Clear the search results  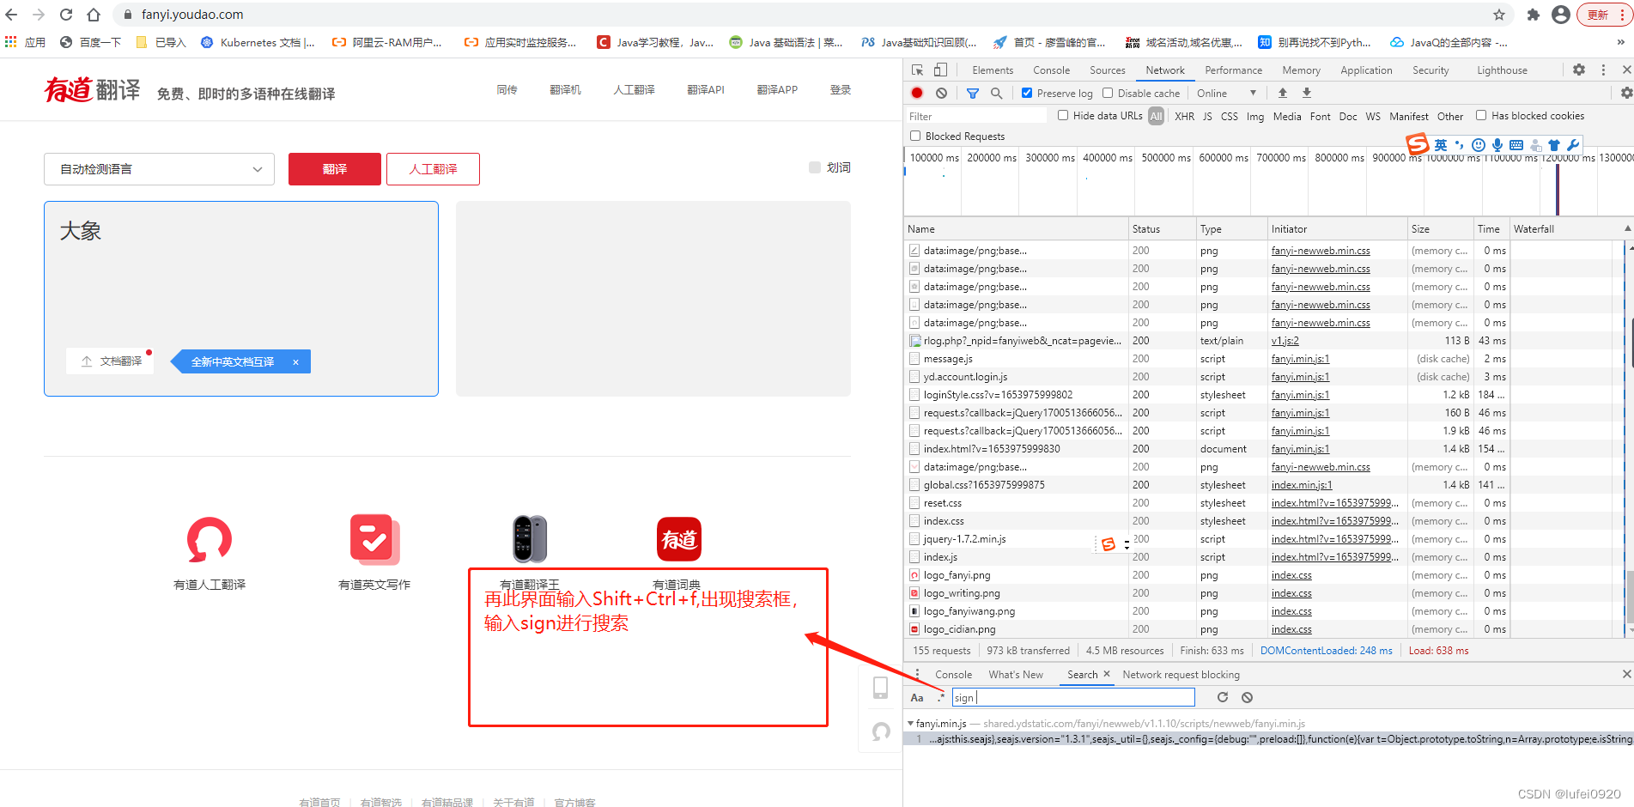(x=1247, y=697)
